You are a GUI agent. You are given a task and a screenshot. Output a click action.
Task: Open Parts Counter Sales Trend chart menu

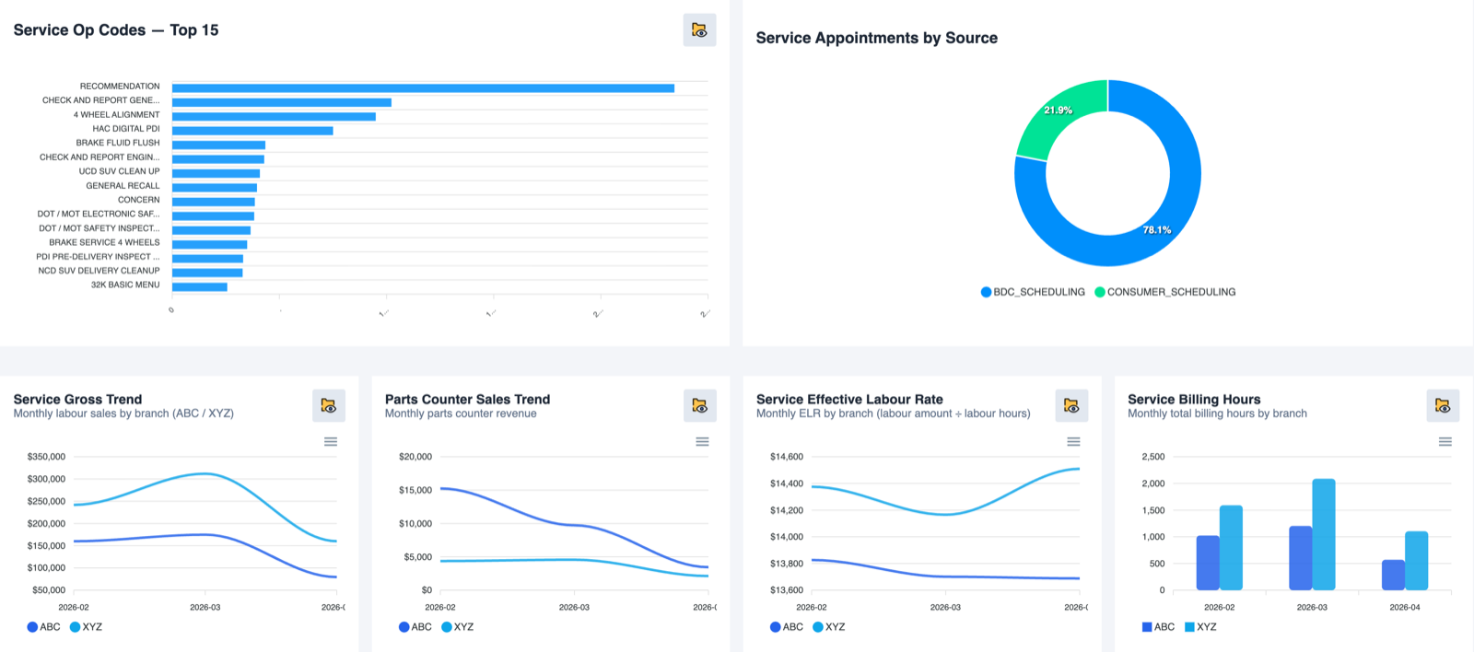click(702, 442)
